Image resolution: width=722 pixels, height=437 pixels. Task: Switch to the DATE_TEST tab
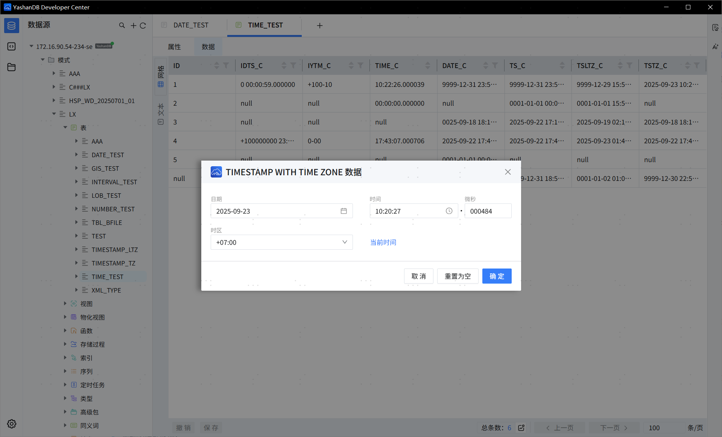pos(190,25)
